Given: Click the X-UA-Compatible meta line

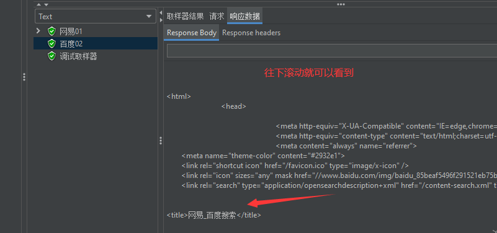Looking at the screenshot, I should pos(387,126).
